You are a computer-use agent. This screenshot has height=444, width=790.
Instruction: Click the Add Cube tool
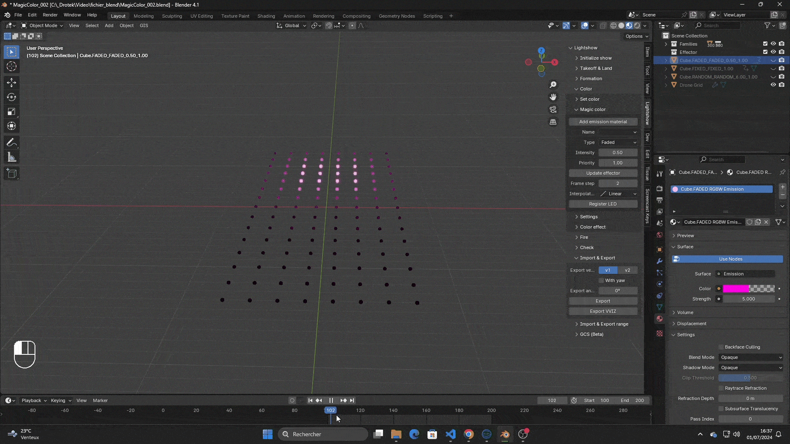point(12,173)
